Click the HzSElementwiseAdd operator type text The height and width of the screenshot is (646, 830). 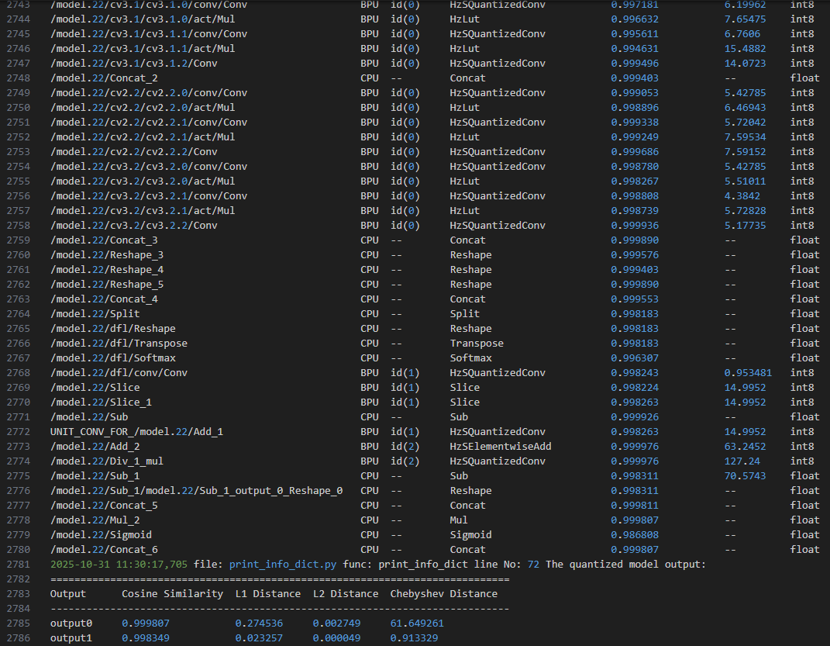point(501,447)
